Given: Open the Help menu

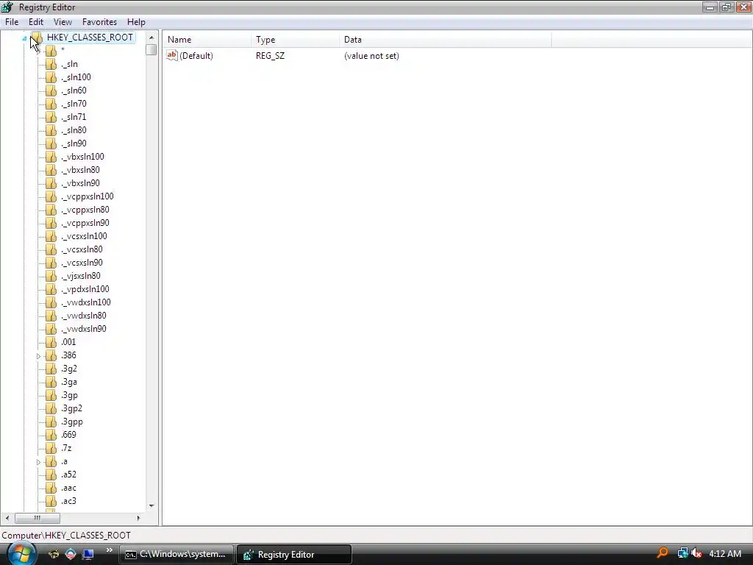Looking at the screenshot, I should pyautogui.click(x=136, y=22).
